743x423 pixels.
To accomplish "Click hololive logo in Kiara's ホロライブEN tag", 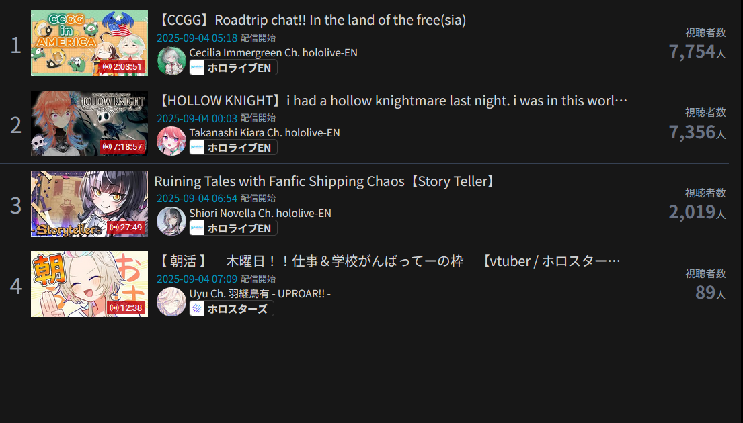I will click(197, 148).
